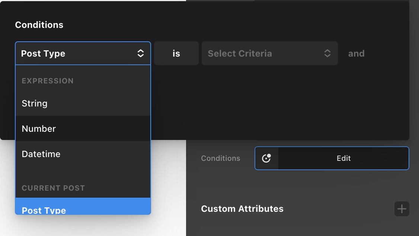The width and height of the screenshot is (419, 236).
Task: Open the Select Criteria dropdown
Action: coord(270,53)
